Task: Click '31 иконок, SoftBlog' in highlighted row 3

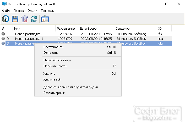Action: point(134,44)
